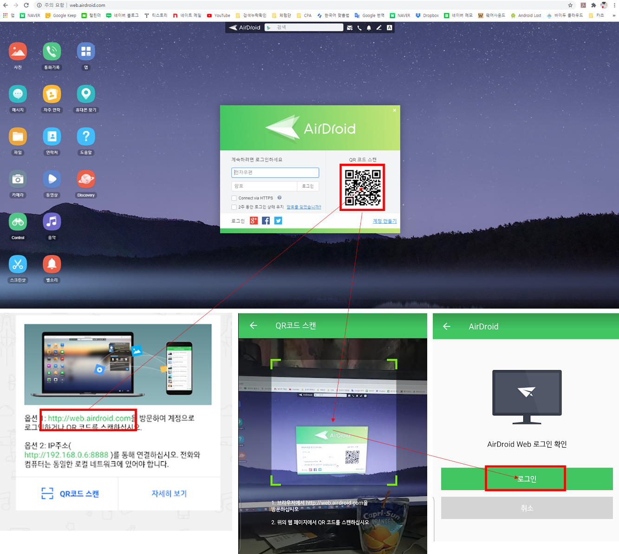Open the Android Lost bookmark
Image resolution: width=619 pixels, height=554 pixels.
click(526, 15)
